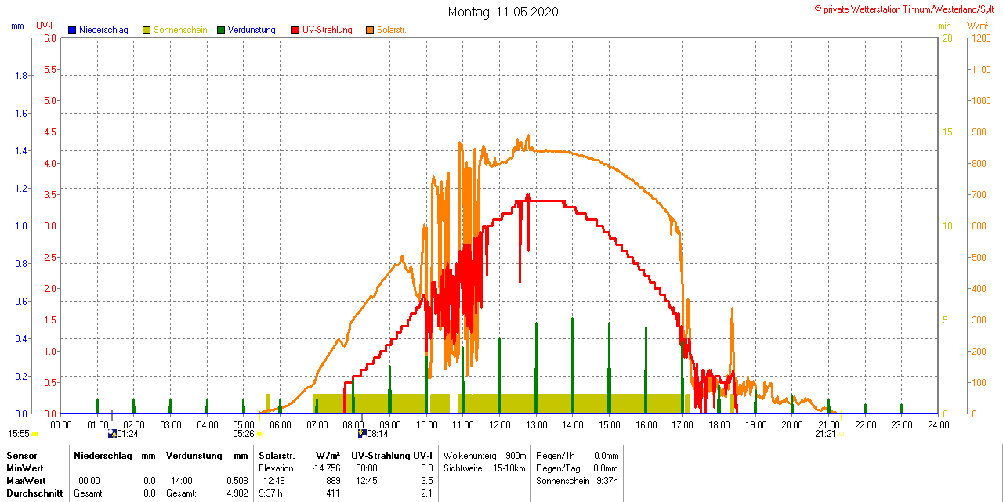The width and height of the screenshot is (1003, 502).
Task: Click the sunrise sun icon next to 05:26
Action: [259, 434]
